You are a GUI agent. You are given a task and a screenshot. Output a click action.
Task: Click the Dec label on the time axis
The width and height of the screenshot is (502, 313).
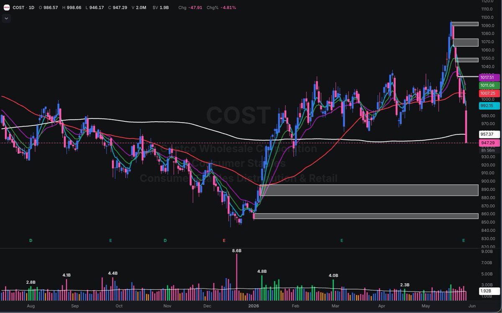(x=207, y=306)
